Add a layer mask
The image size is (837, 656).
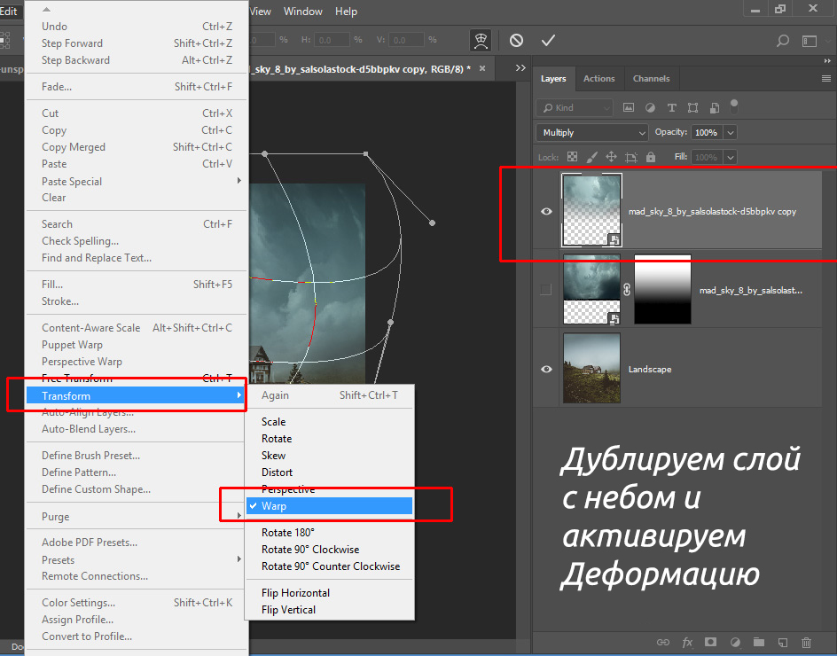[x=710, y=642]
